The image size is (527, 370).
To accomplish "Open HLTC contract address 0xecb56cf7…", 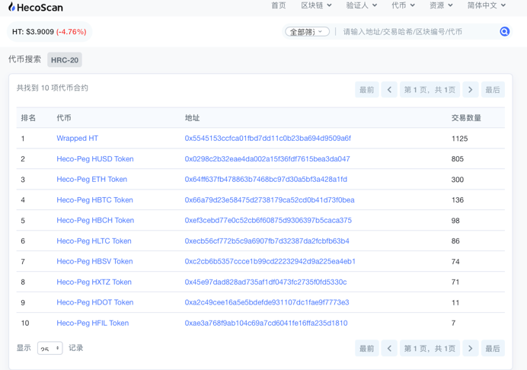I will click(x=267, y=241).
